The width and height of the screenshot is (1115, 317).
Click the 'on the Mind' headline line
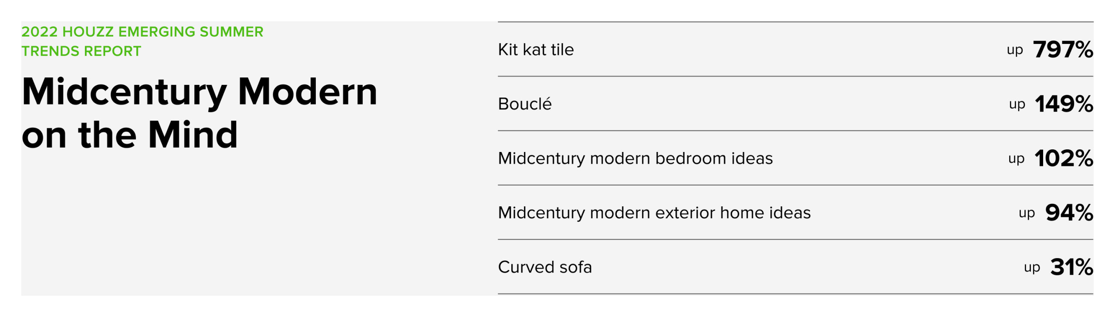point(130,135)
